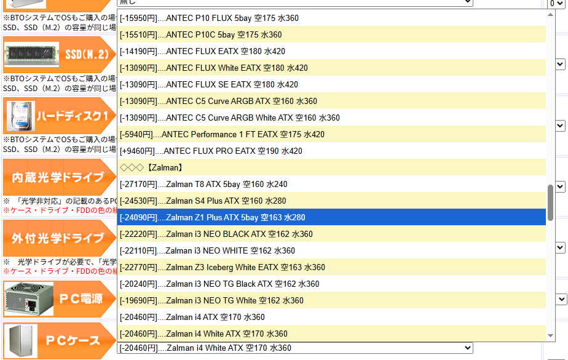Click the dropdown list scrollbar thumb
568x360 pixels.
click(550, 203)
